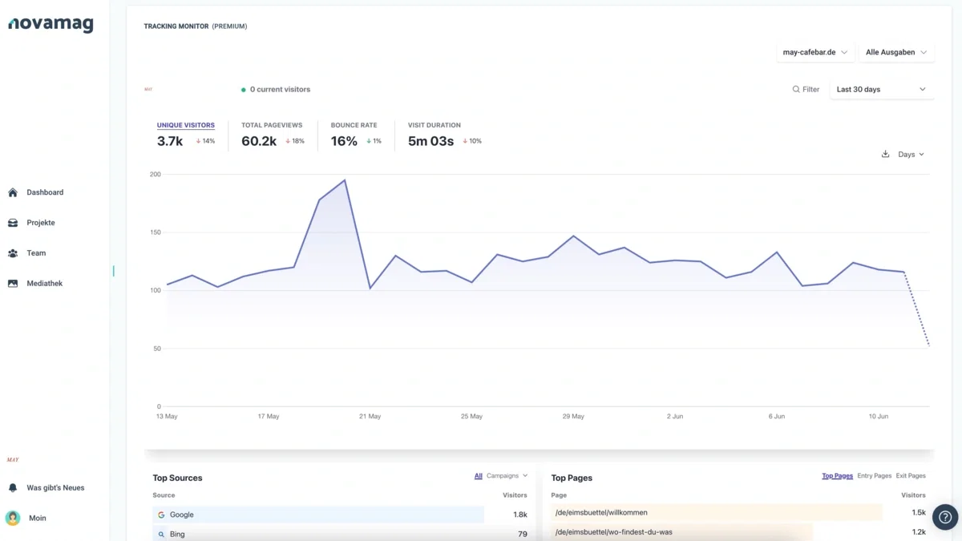This screenshot has height=541, width=962.
Task: Click the small MAY logo above the chart
Action: [x=148, y=90]
